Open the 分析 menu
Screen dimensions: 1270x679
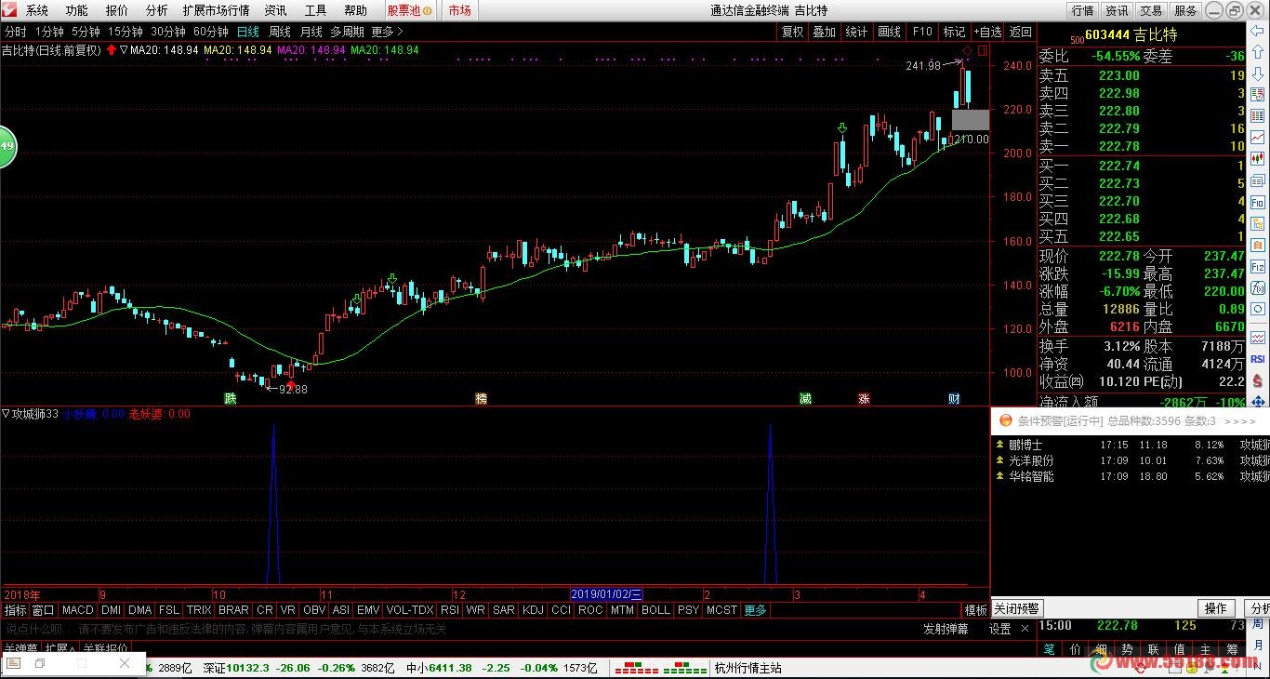click(x=157, y=10)
